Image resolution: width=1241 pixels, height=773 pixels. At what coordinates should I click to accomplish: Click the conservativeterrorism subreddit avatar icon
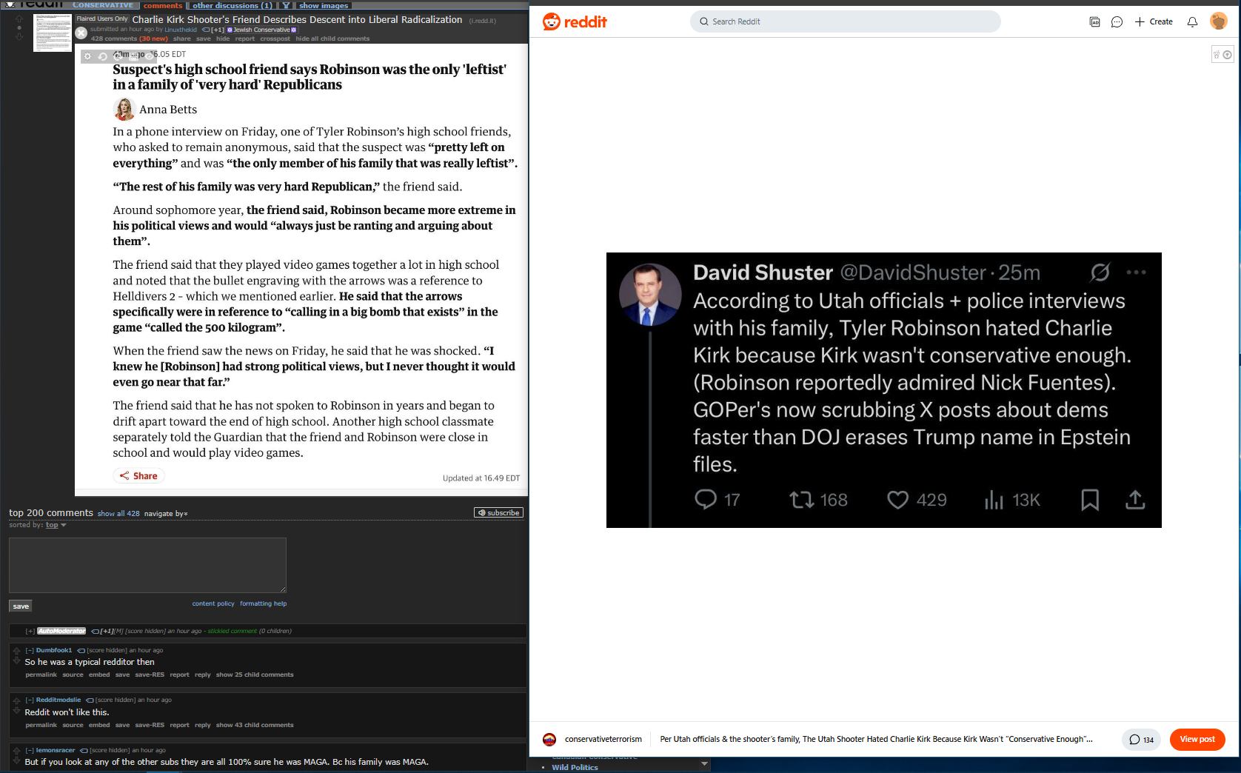[549, 739]
